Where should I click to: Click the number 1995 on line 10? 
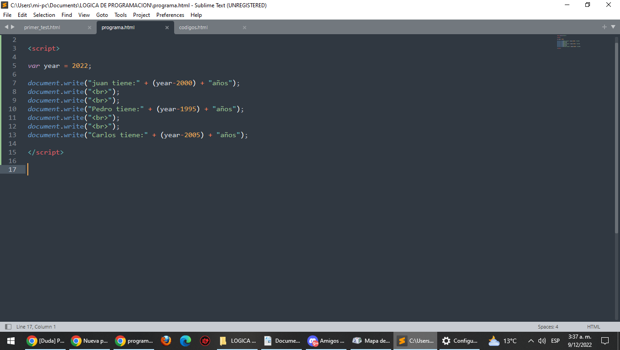(x=188, y=109)
